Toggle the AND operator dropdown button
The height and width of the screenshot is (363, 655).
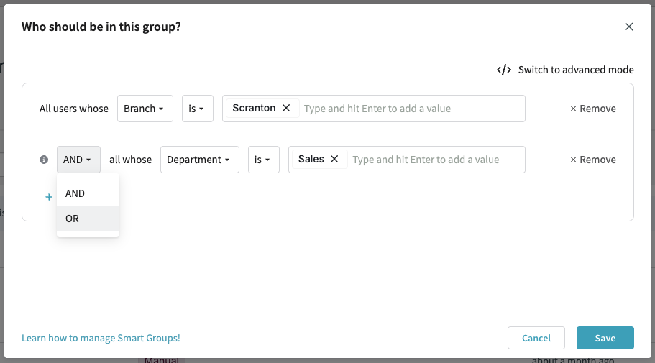[78, 160]
